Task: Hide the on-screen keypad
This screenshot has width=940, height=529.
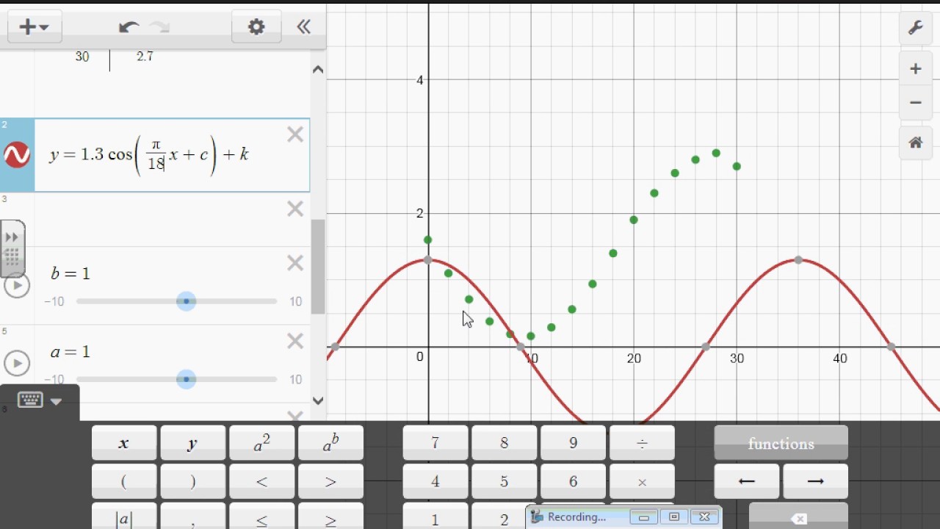Action: pyautogui.click(x=40, y=400)
